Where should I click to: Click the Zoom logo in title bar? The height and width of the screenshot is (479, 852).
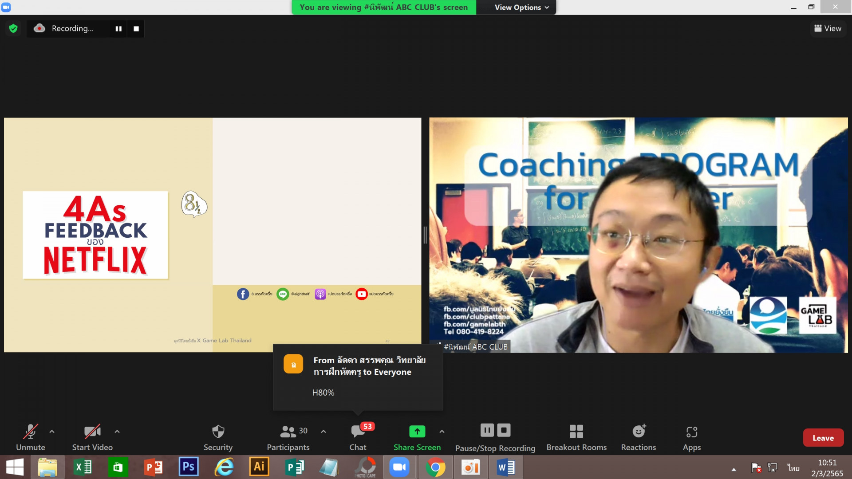tap(6, 7)
